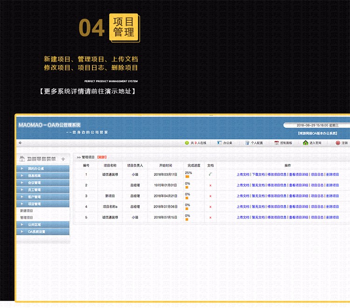Image resolution: width=350 pixels, height=308 pixels.
Task: Click the 编号 column header
Action: tap(86, 165)
